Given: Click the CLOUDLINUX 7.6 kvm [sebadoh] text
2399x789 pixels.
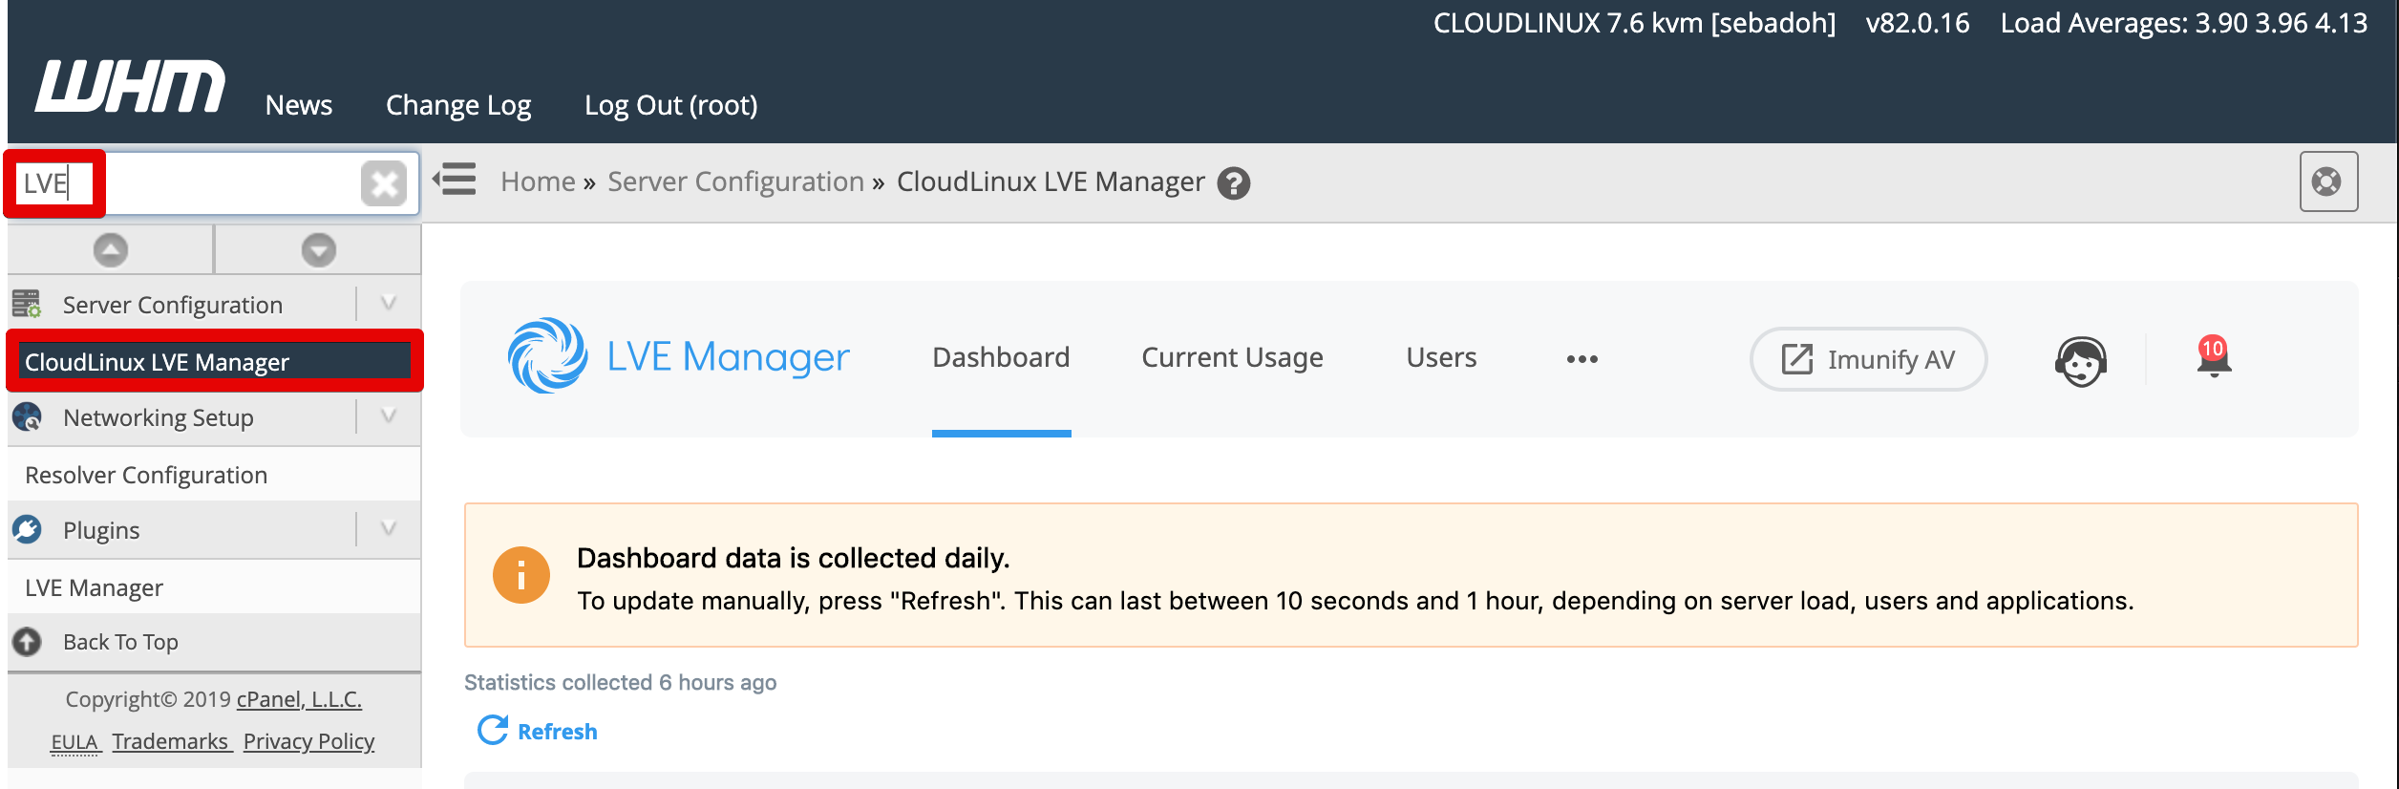Looking at the screenshot, I should (1634, 23).
